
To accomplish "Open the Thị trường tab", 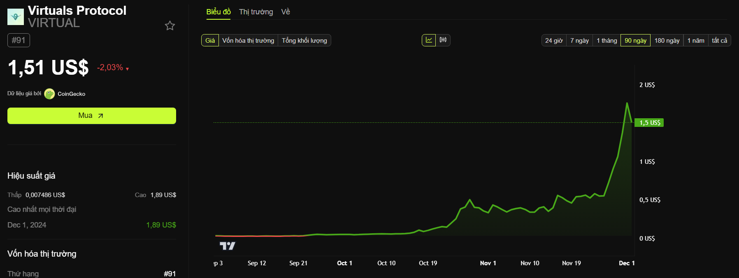I will [x=256, y=12].
